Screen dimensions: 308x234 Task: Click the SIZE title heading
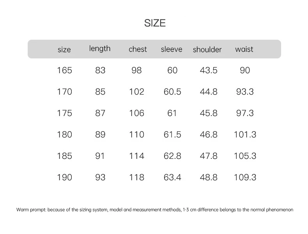pyautogui.click(x=155, y=23)
